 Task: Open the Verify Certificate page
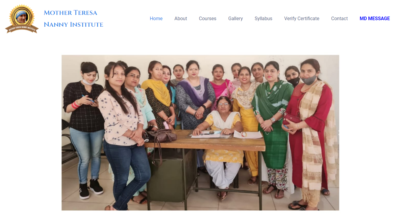point(302,18)
